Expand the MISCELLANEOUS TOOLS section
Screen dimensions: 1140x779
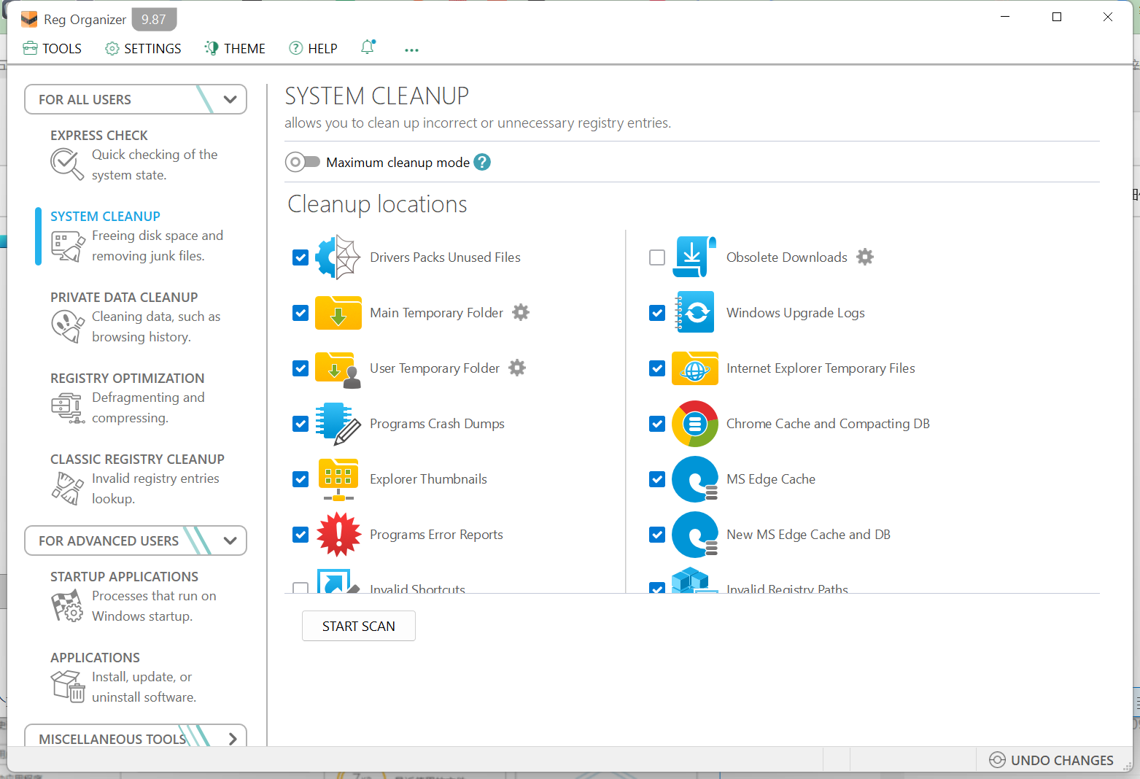click(x=233, y=739)
